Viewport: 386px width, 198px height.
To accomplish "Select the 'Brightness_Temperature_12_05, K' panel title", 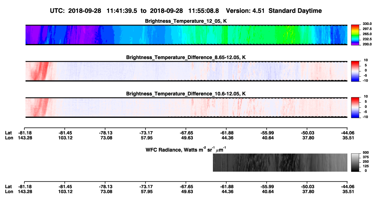I will tap(186, 21).
